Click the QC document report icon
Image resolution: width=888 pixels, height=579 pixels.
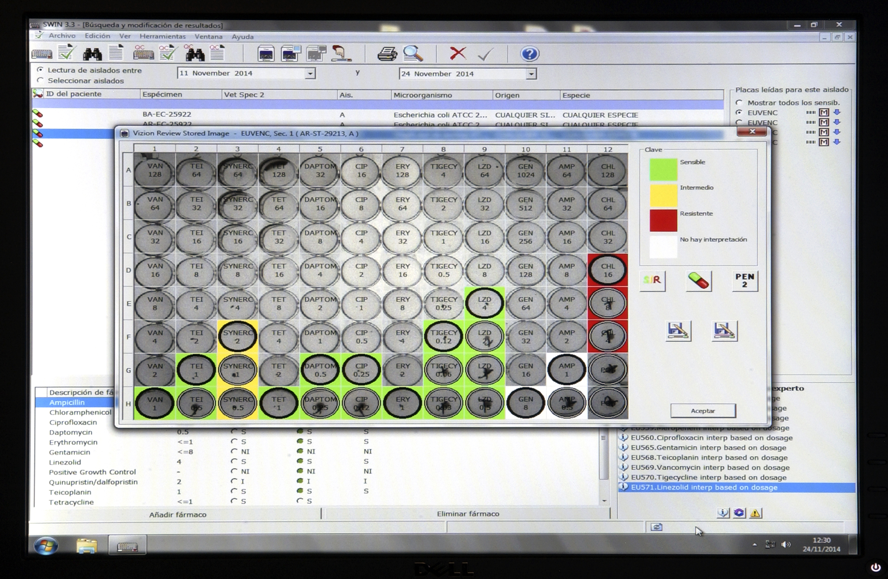point(218,53)
